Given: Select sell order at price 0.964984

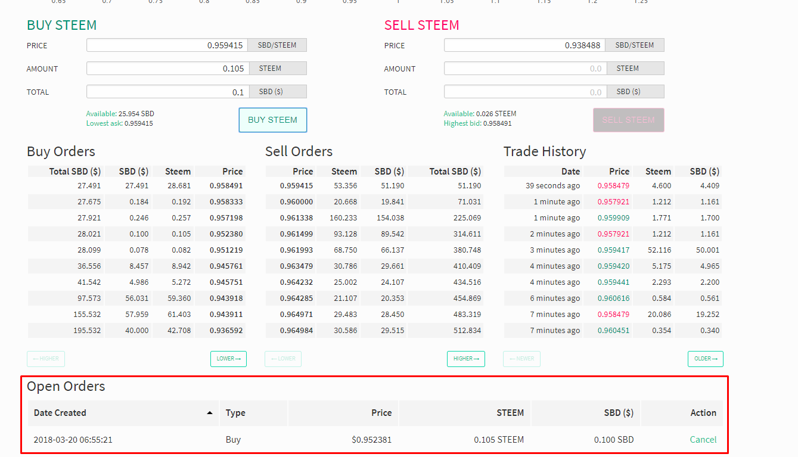Looking at the screenshot, I should tap(374, 331).
